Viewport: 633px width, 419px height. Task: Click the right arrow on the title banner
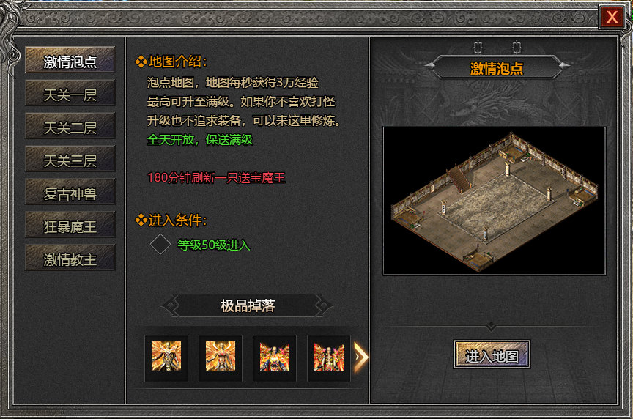tap(564, 64)
